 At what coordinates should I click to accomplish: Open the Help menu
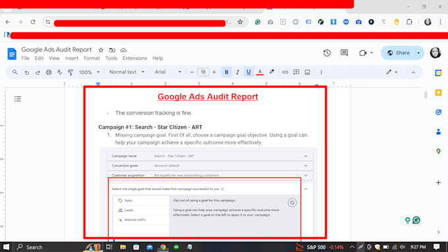157,58
